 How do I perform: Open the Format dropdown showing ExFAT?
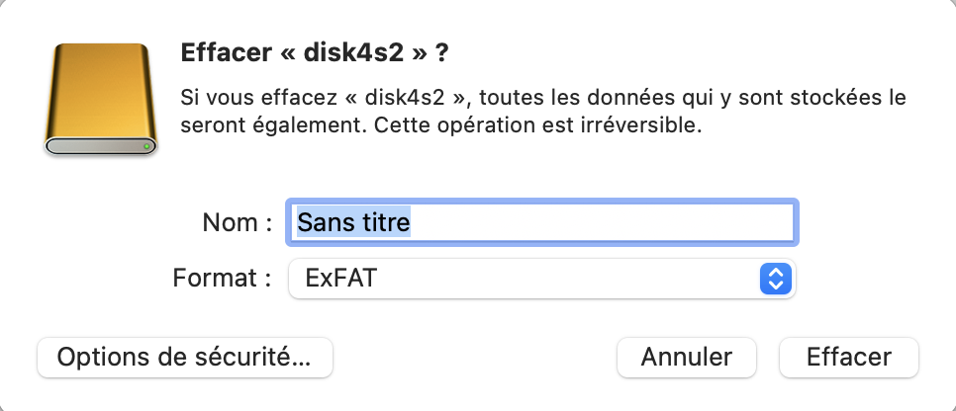coord(525,279)
